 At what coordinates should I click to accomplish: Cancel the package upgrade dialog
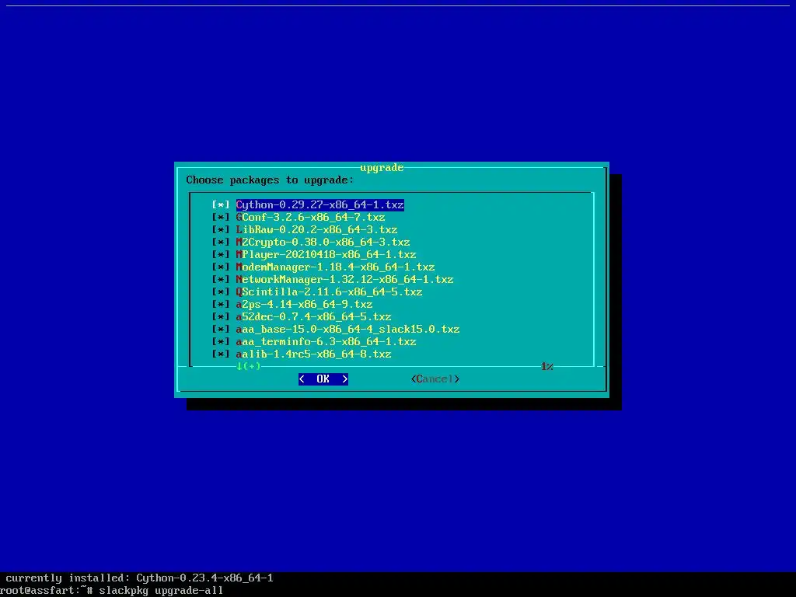click(x=435, y=379)
